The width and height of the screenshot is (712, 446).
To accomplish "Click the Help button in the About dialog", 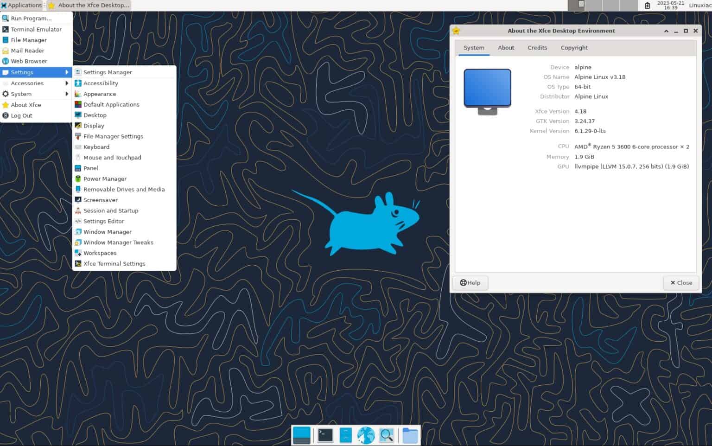I will coord(470,282).
